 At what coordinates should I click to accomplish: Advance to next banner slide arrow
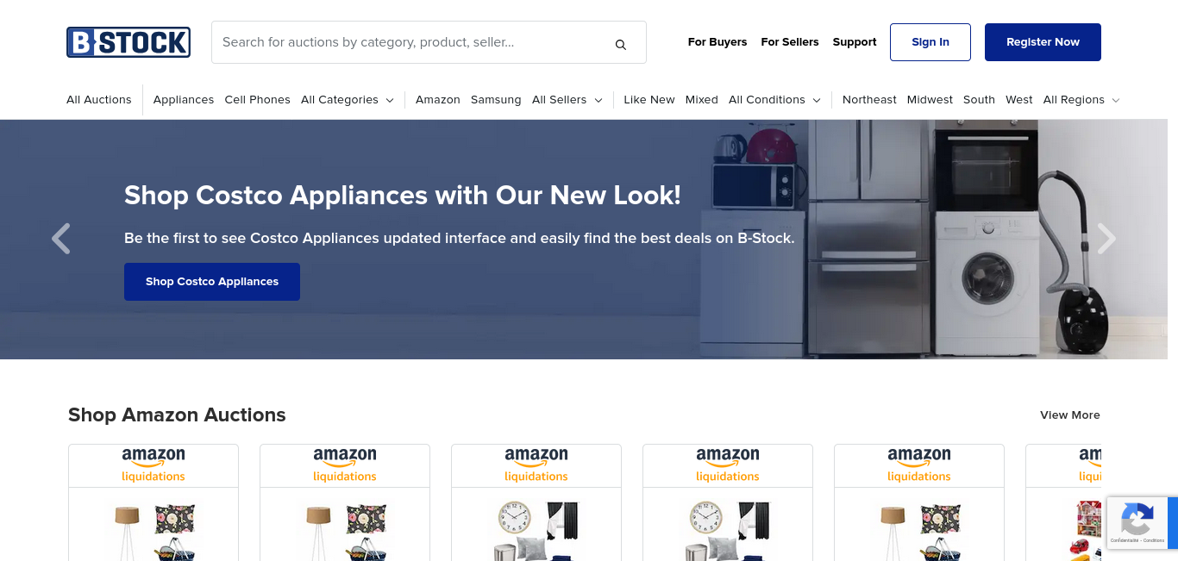point(1106,239)
